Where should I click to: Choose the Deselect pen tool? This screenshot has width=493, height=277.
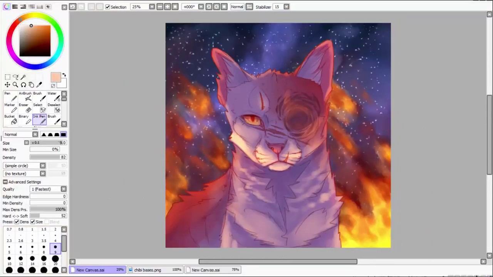tap(54, 108)
